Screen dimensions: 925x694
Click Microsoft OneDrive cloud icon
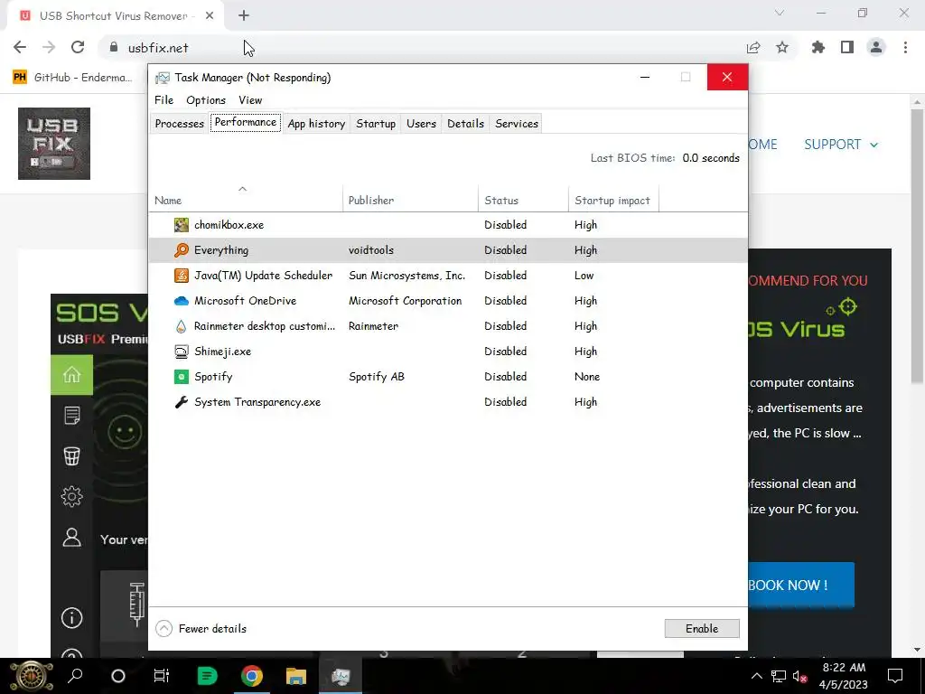[x=181, y=301]
